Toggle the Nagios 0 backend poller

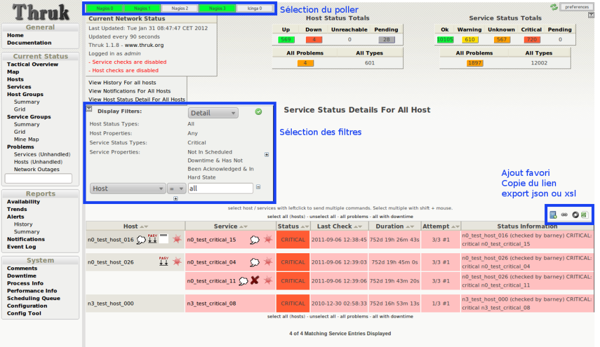click(104, 9)
